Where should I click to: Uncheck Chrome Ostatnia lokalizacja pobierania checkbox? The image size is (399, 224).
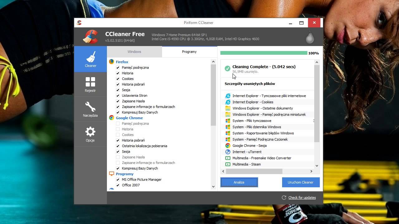[x=118, y=146]
